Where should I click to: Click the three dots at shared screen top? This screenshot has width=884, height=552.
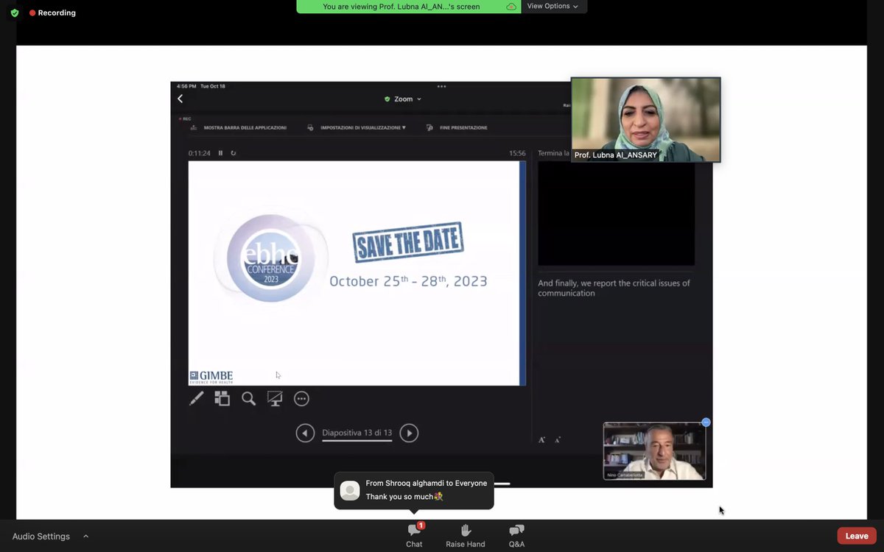[x=441, y=86]
